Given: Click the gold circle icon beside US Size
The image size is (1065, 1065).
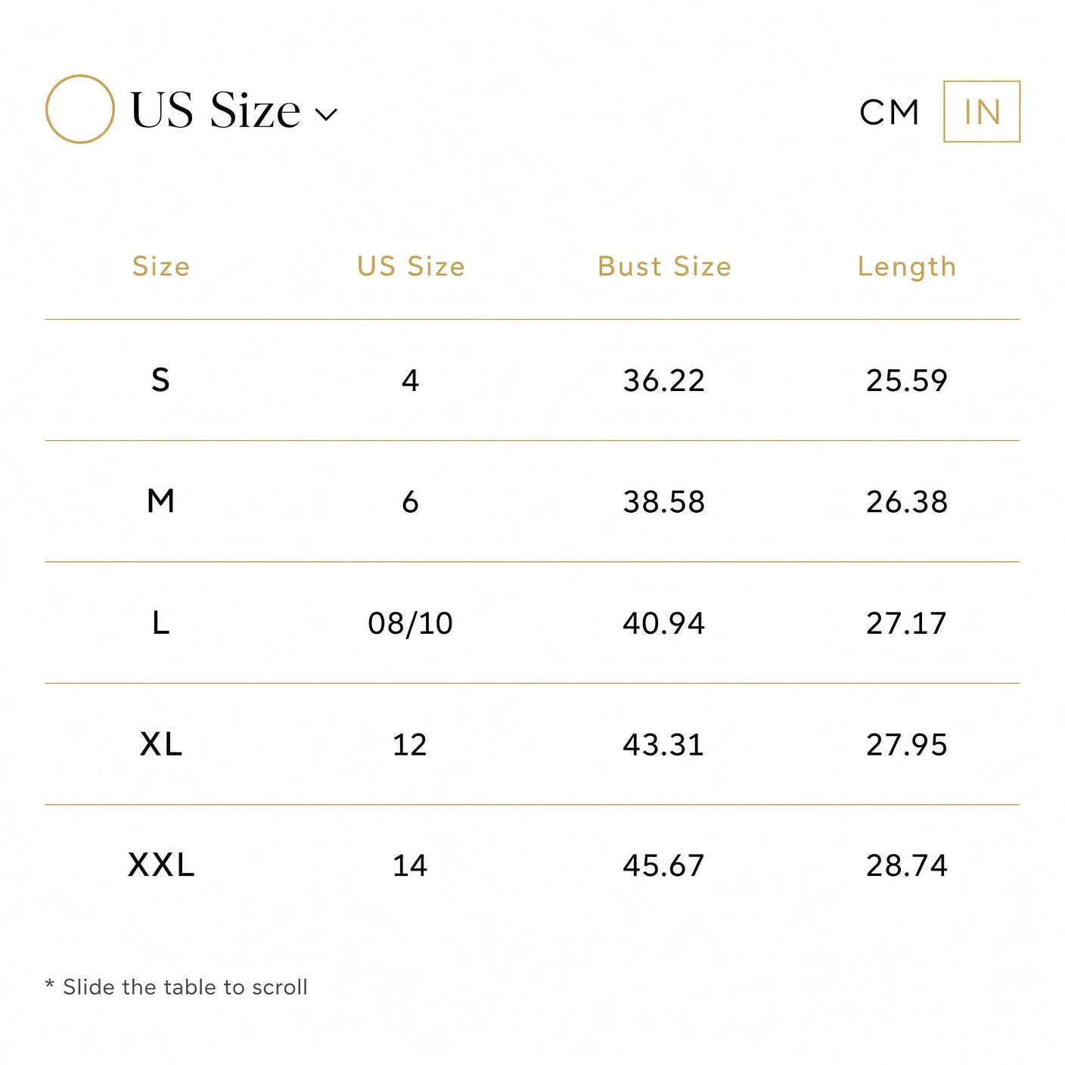Looking at the screenshot, I should [x=80, y=109].
